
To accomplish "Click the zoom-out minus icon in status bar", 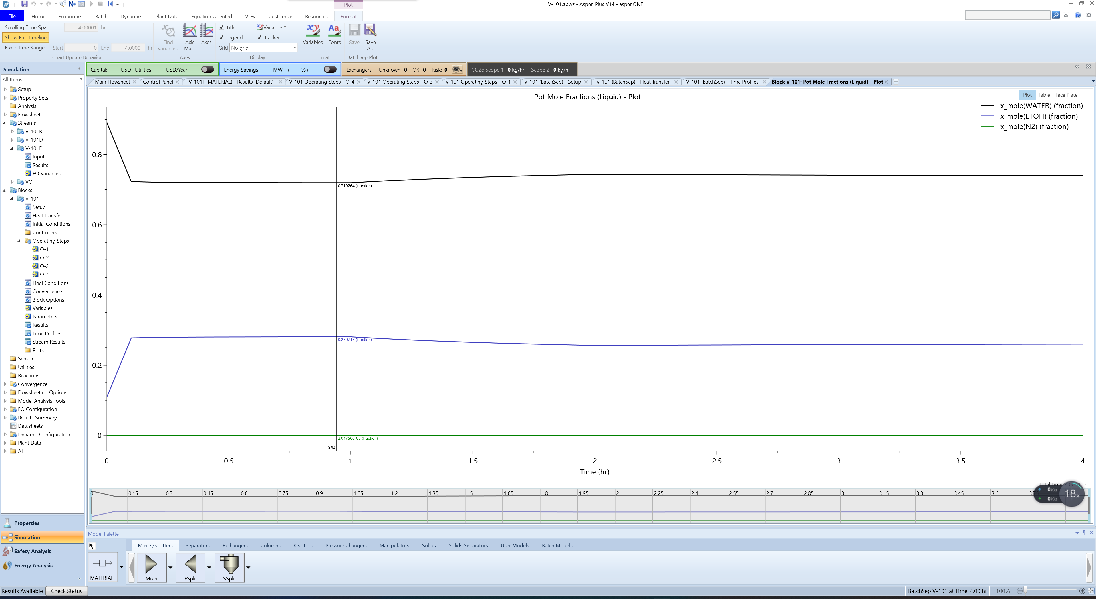I will 1020,591.
